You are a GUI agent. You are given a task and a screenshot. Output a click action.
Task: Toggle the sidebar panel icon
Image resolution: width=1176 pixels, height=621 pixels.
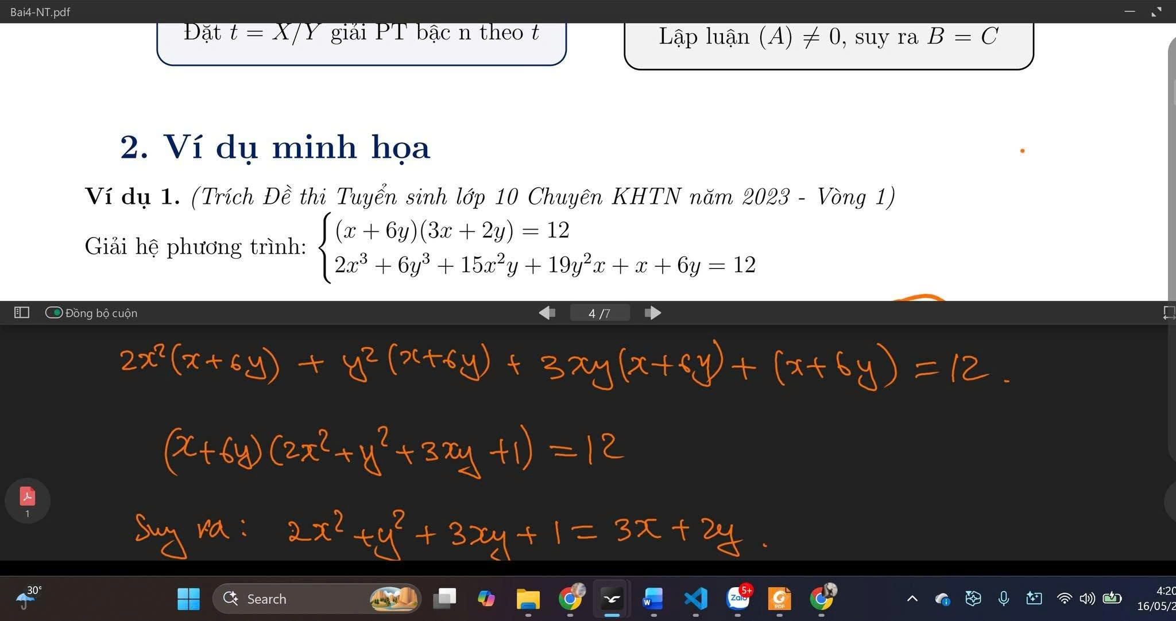pos(21,313)
